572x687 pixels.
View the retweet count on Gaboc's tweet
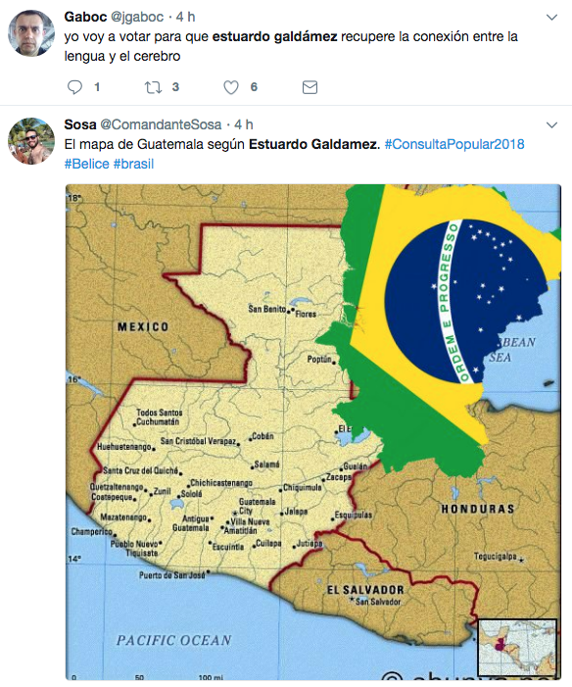coord(175,87)
